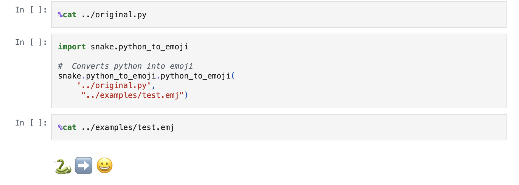Click the 'Converts python into emoji' comment
519x185 pixels.
[132, 66]
